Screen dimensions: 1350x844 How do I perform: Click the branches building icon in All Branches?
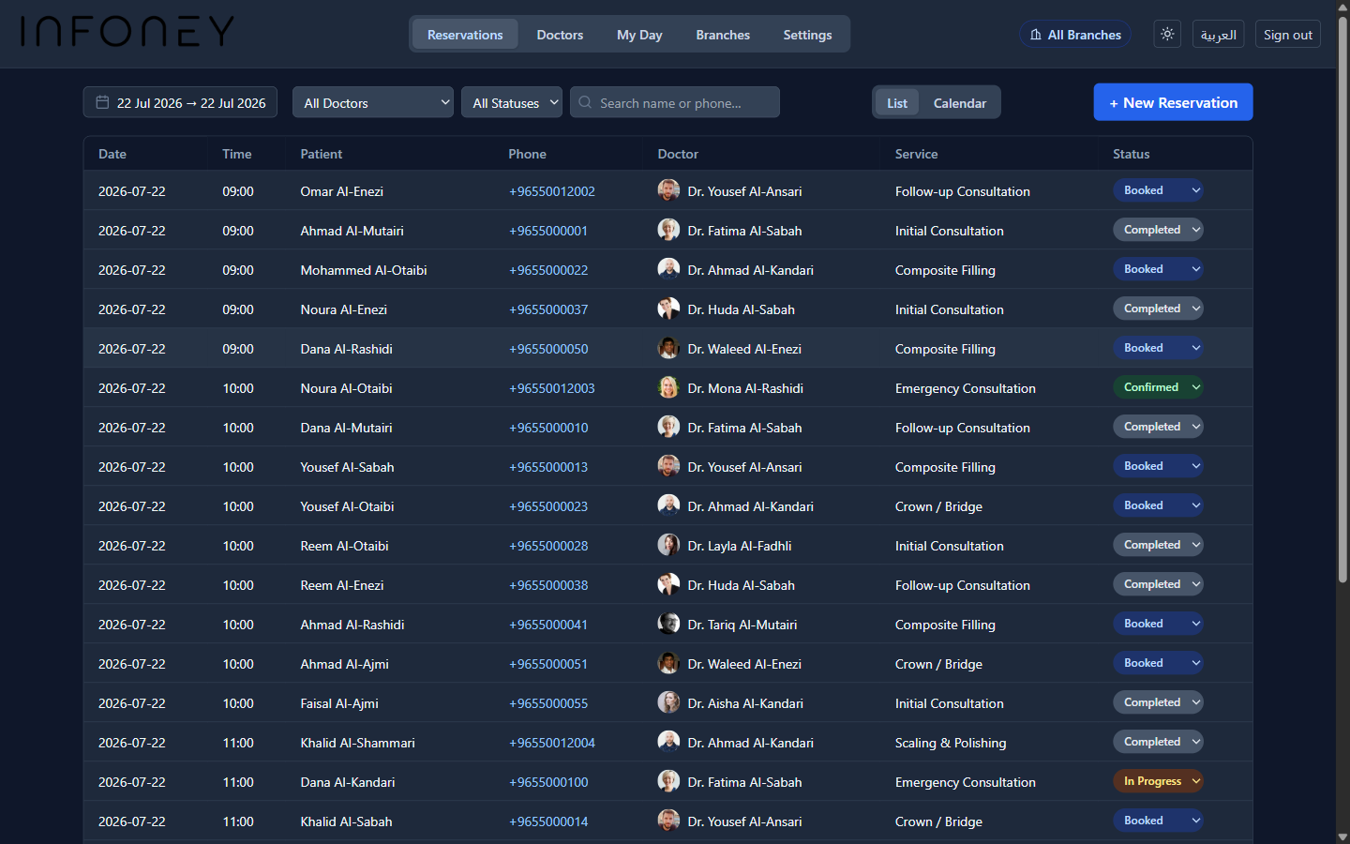pyautogui.click(x=1036, y=35)
